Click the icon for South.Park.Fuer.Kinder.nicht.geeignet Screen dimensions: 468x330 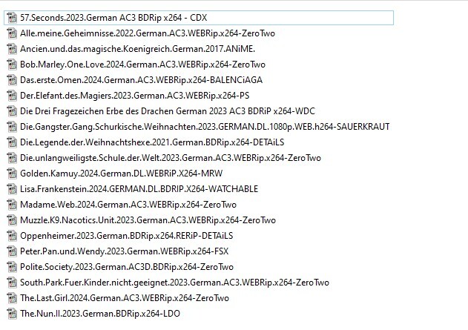tap(12, 283)
